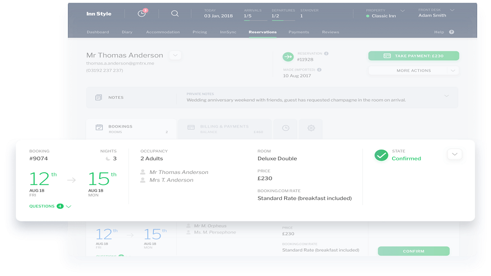Click the green Confirm button
The width and height of the screenshot is (491, 276).
coord(413,251)
